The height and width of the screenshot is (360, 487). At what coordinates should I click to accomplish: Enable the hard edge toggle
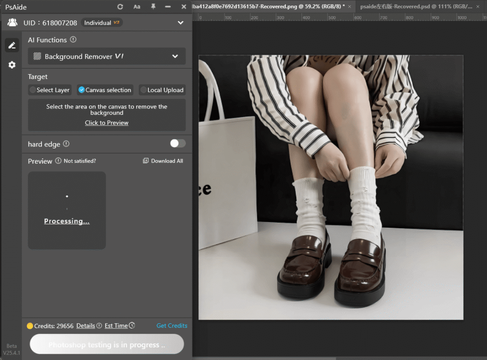click(177, 144)
